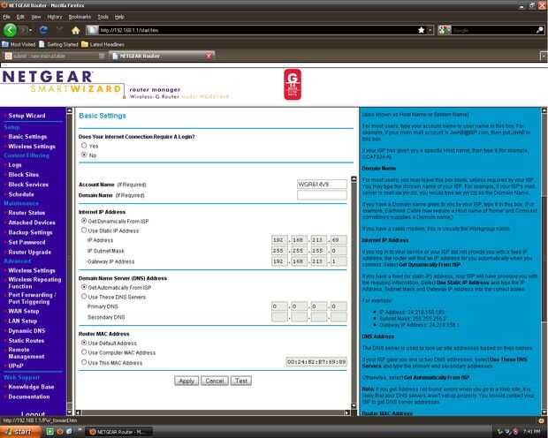548x438 pixels.
Task: Click the page icon in address bar
Action: pyautogui.click(x=92, y=30)
